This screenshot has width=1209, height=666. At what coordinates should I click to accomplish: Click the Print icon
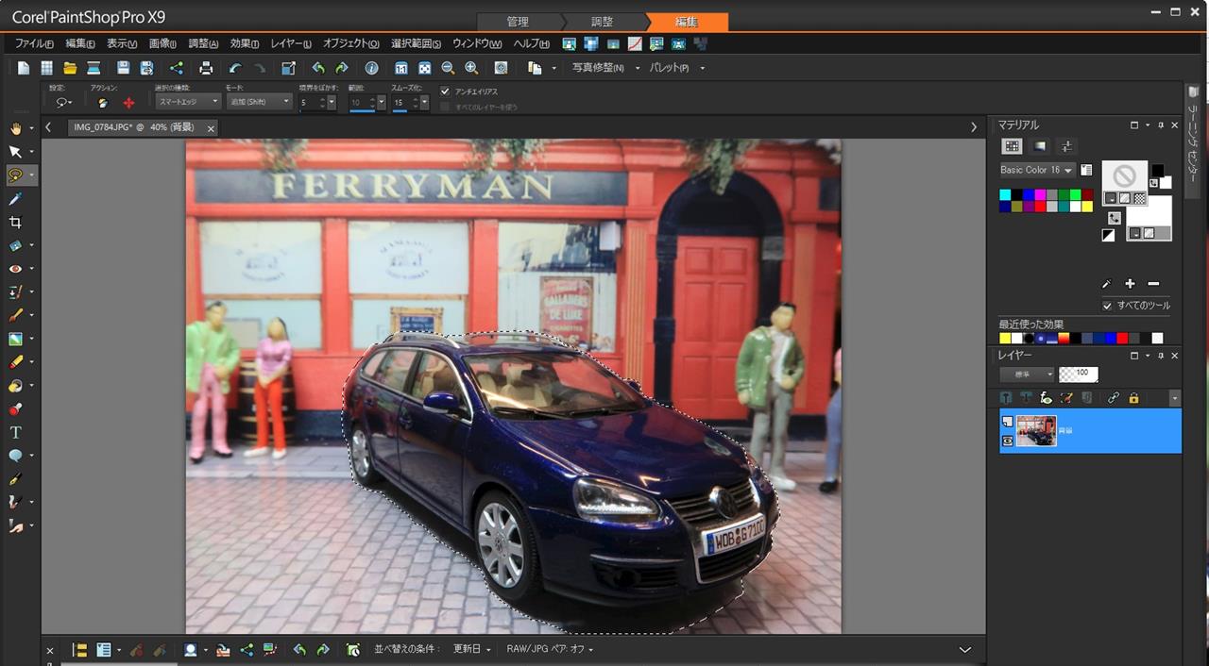tap(206, 68)
